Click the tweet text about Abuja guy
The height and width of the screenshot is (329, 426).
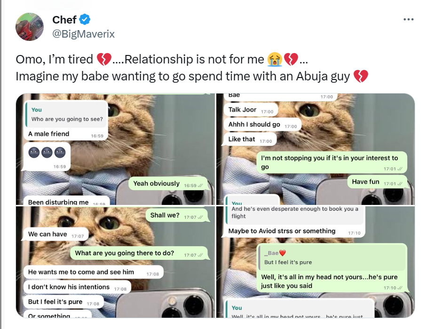183,76
